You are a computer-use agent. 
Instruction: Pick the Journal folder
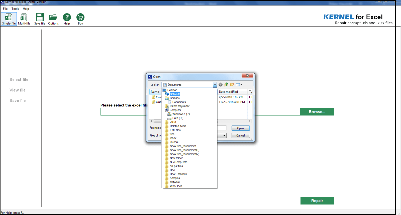(174, 142)
